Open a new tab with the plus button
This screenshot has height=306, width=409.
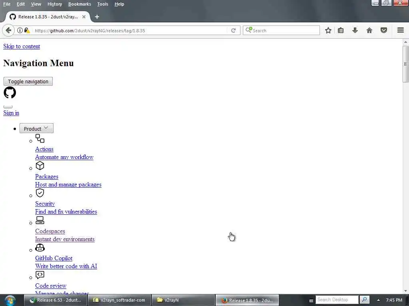97,17
